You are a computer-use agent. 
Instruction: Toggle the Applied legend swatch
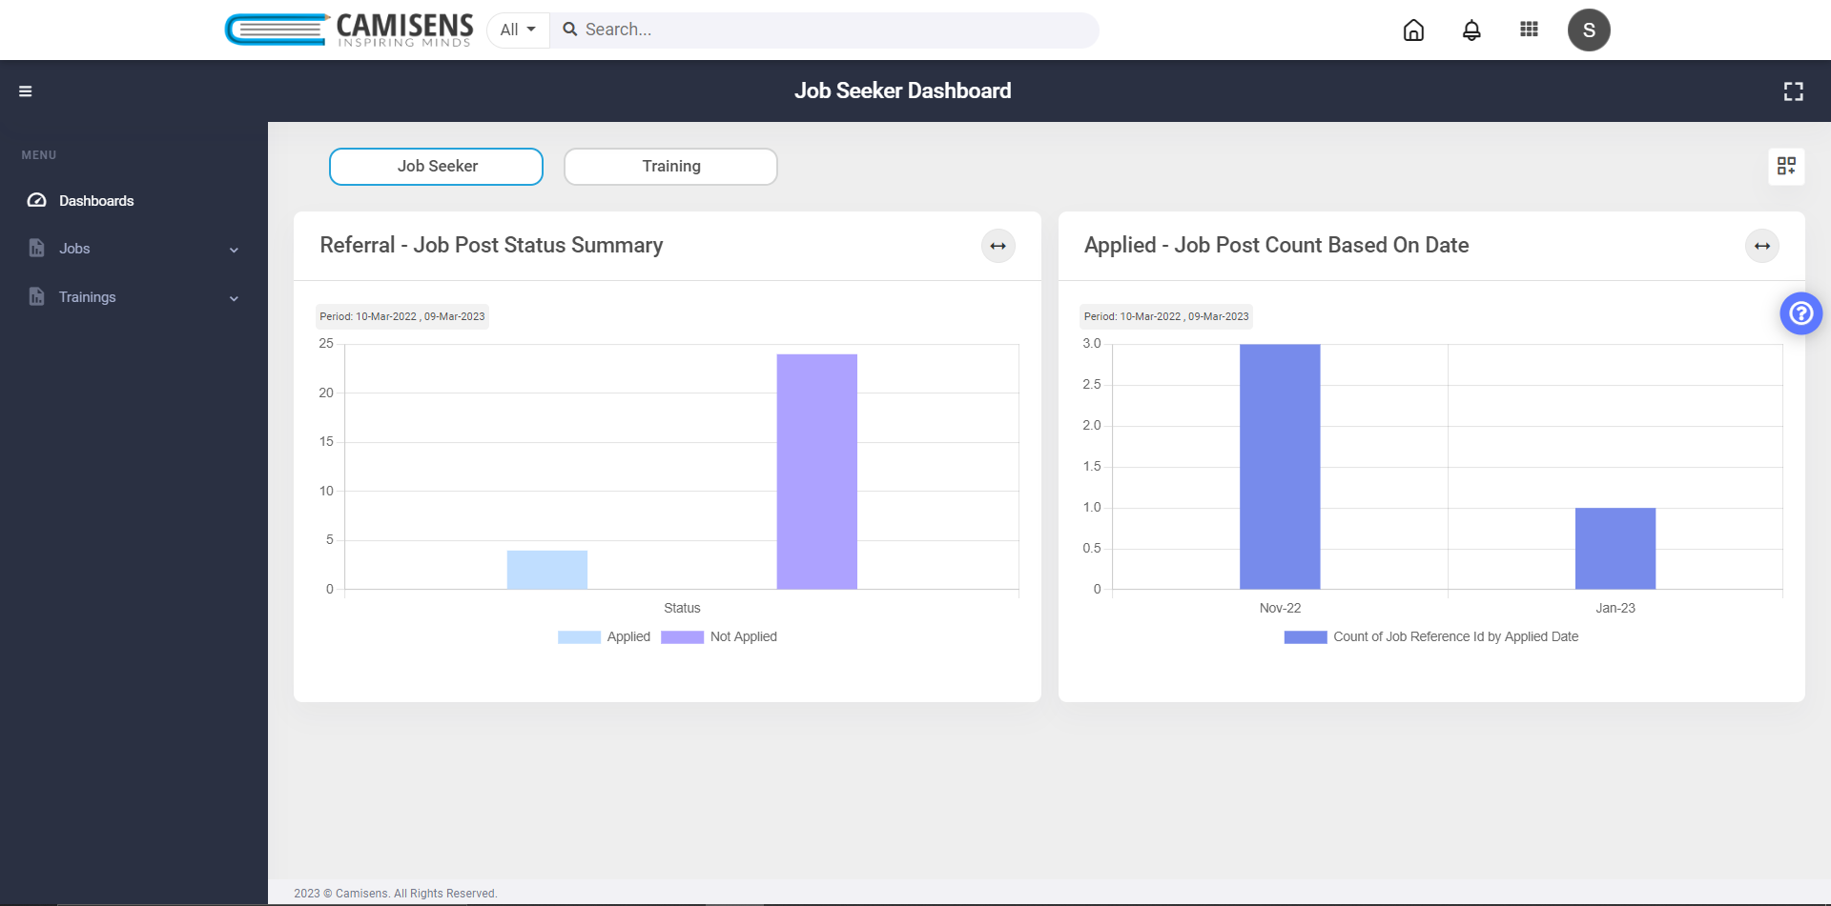tap(579, 637)
